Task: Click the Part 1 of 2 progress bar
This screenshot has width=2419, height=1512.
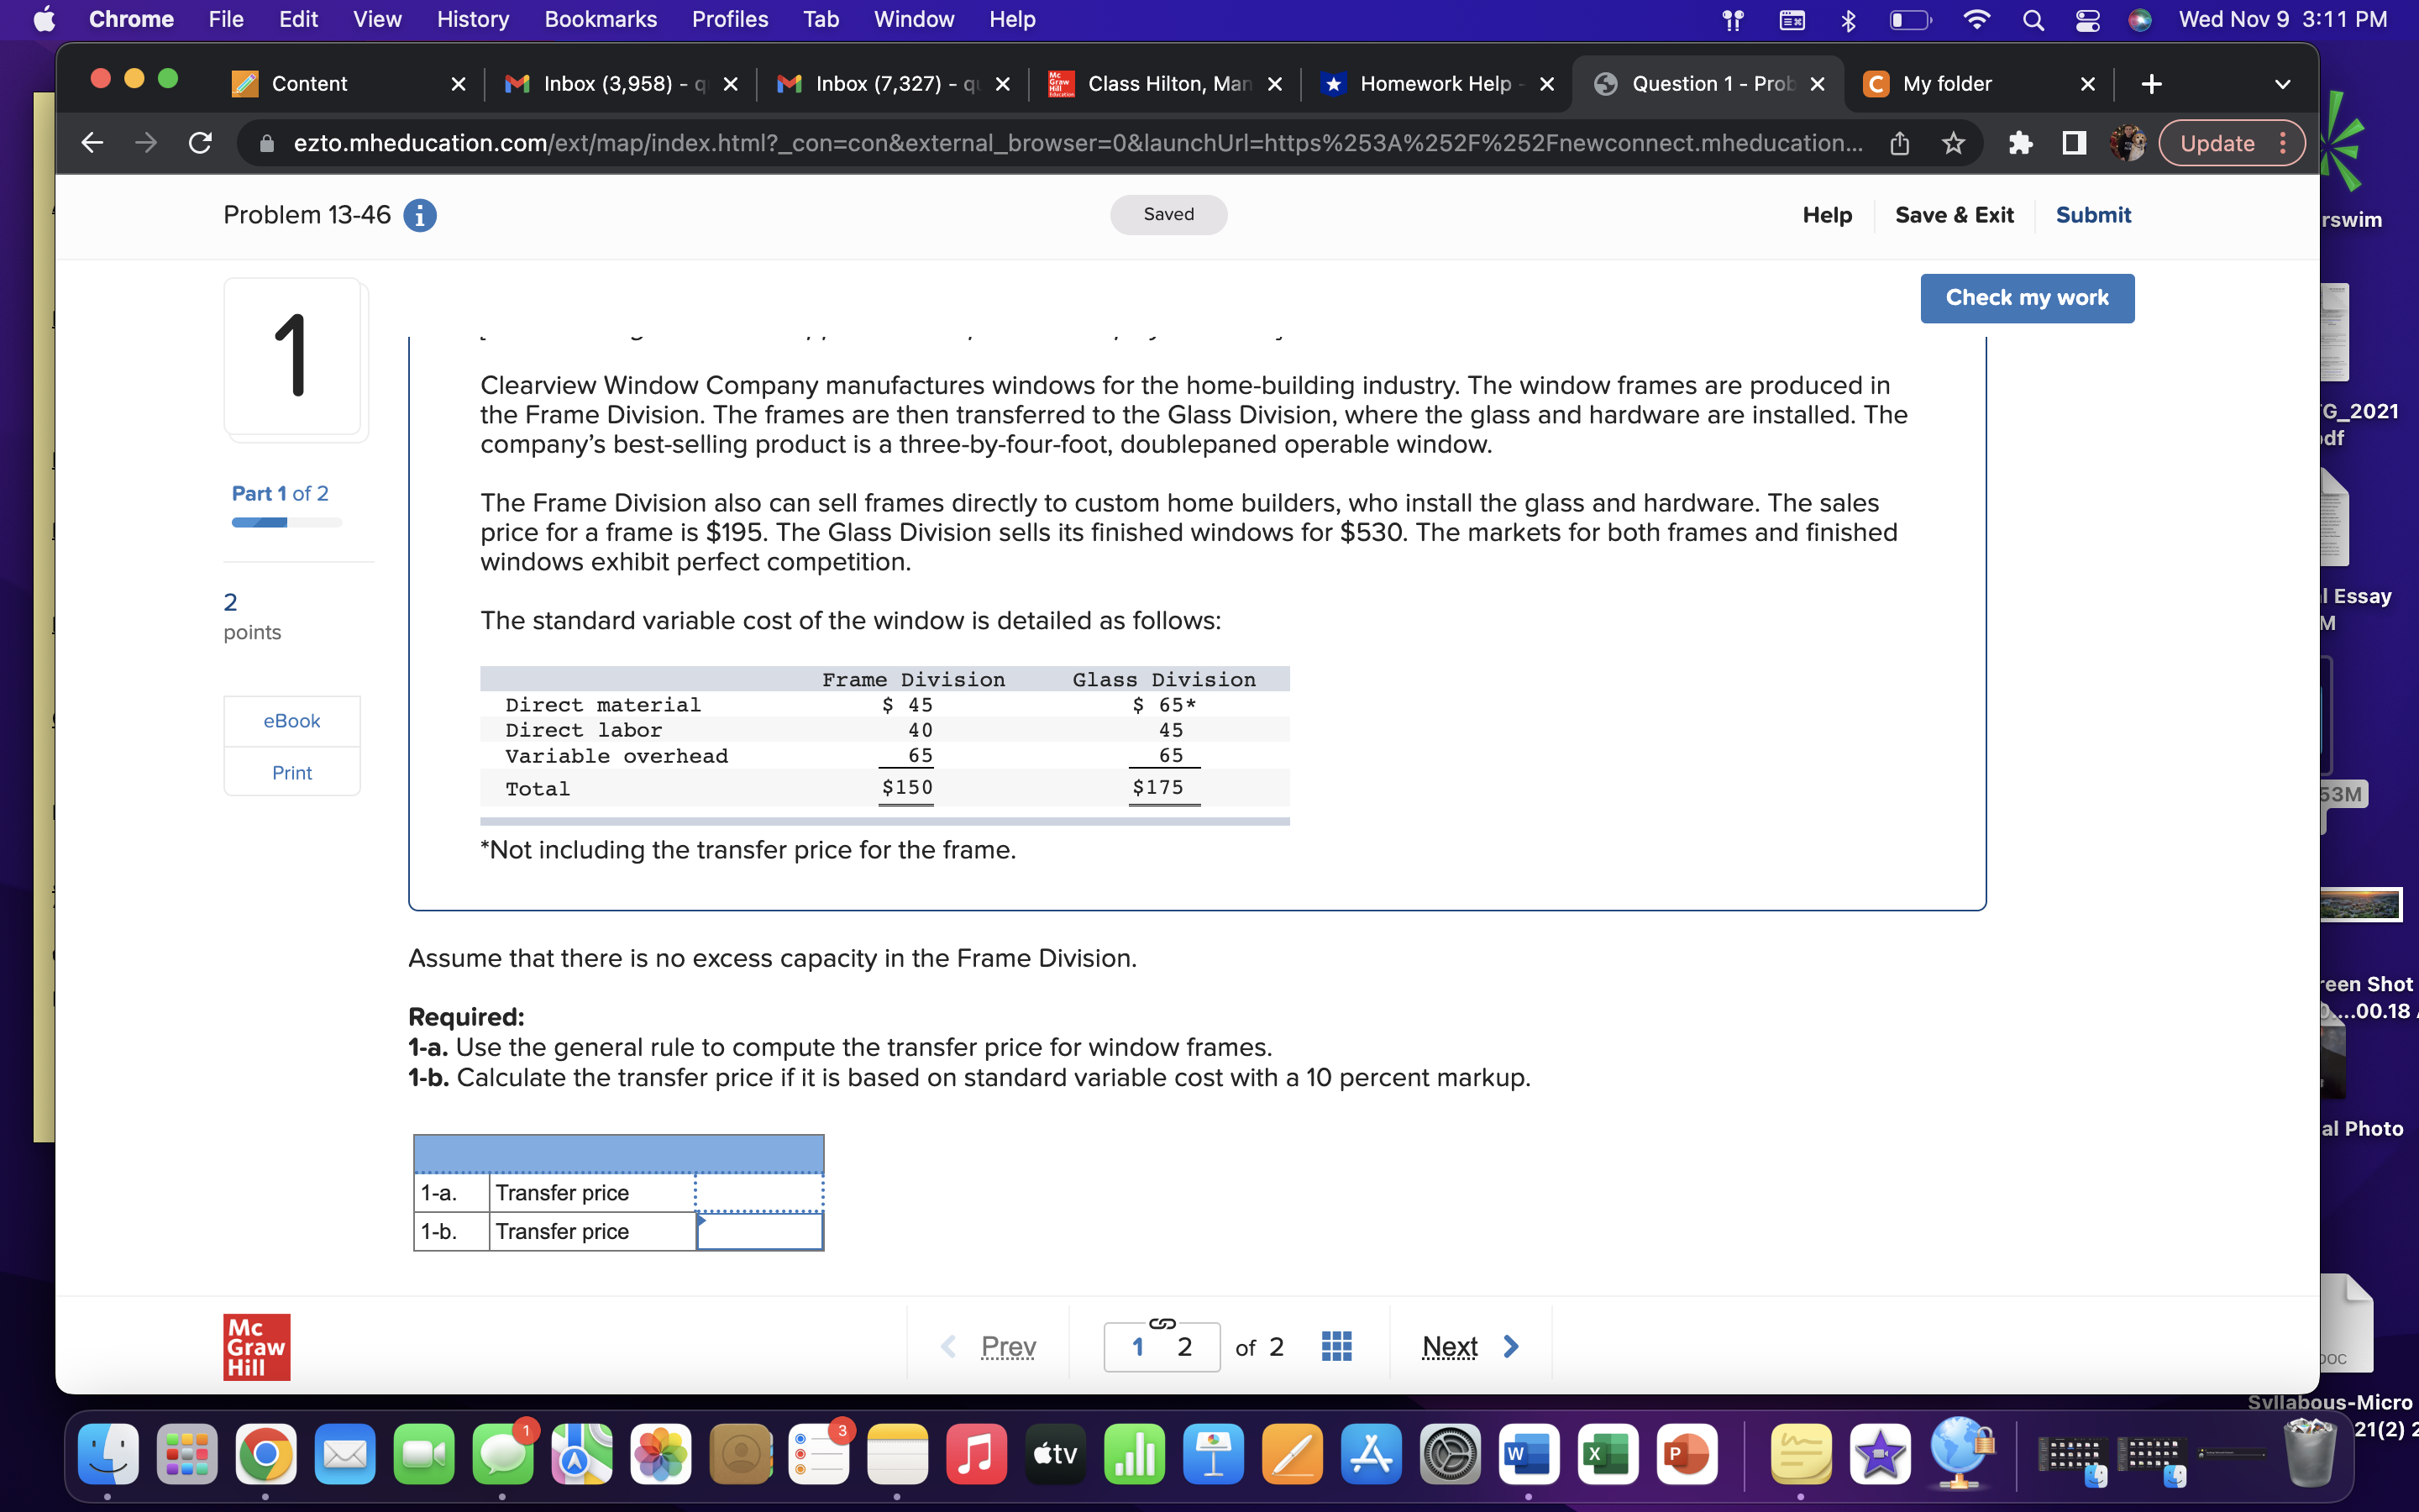Action: pos(284,522)
